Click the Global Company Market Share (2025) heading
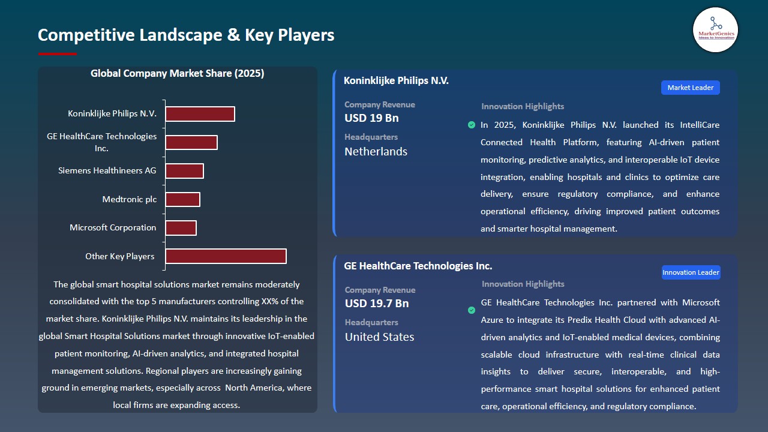The height and width of the screenshot is (432, 768). click(x=178, y=73)
